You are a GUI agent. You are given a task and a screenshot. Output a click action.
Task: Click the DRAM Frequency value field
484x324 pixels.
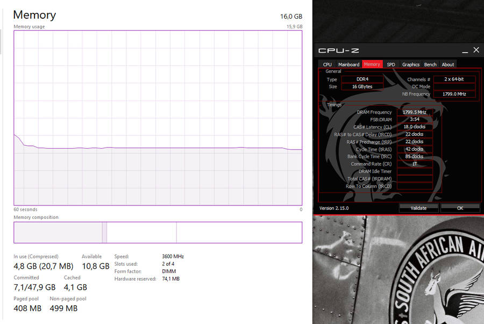tap(415, 112)
